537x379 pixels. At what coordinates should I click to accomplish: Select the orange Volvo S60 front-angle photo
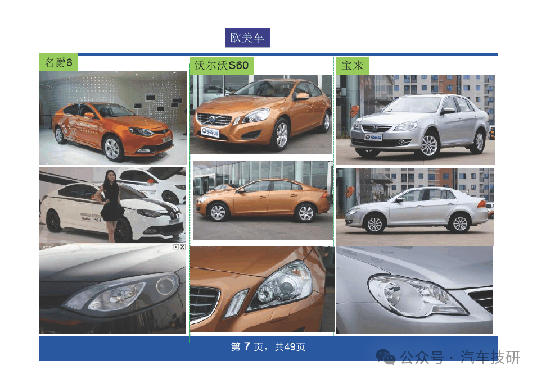261,114
